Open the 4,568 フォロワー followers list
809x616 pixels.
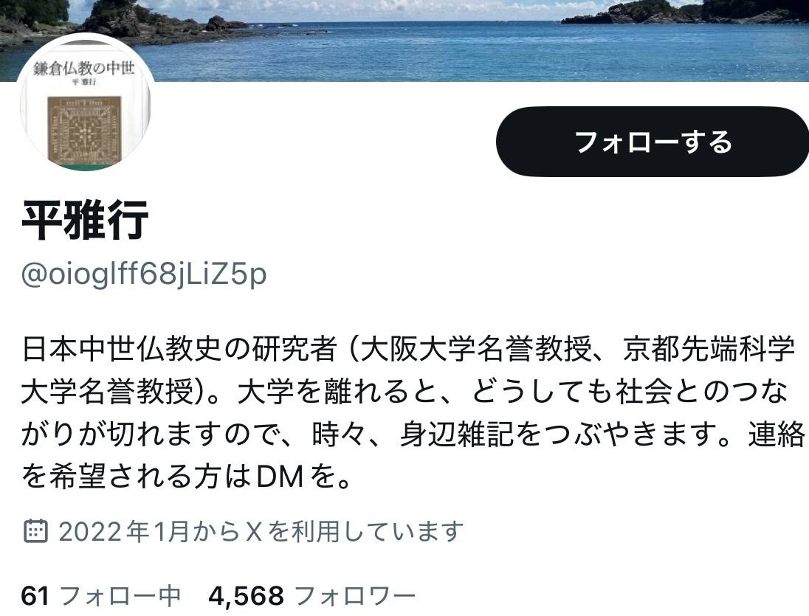tap(311, 596)
